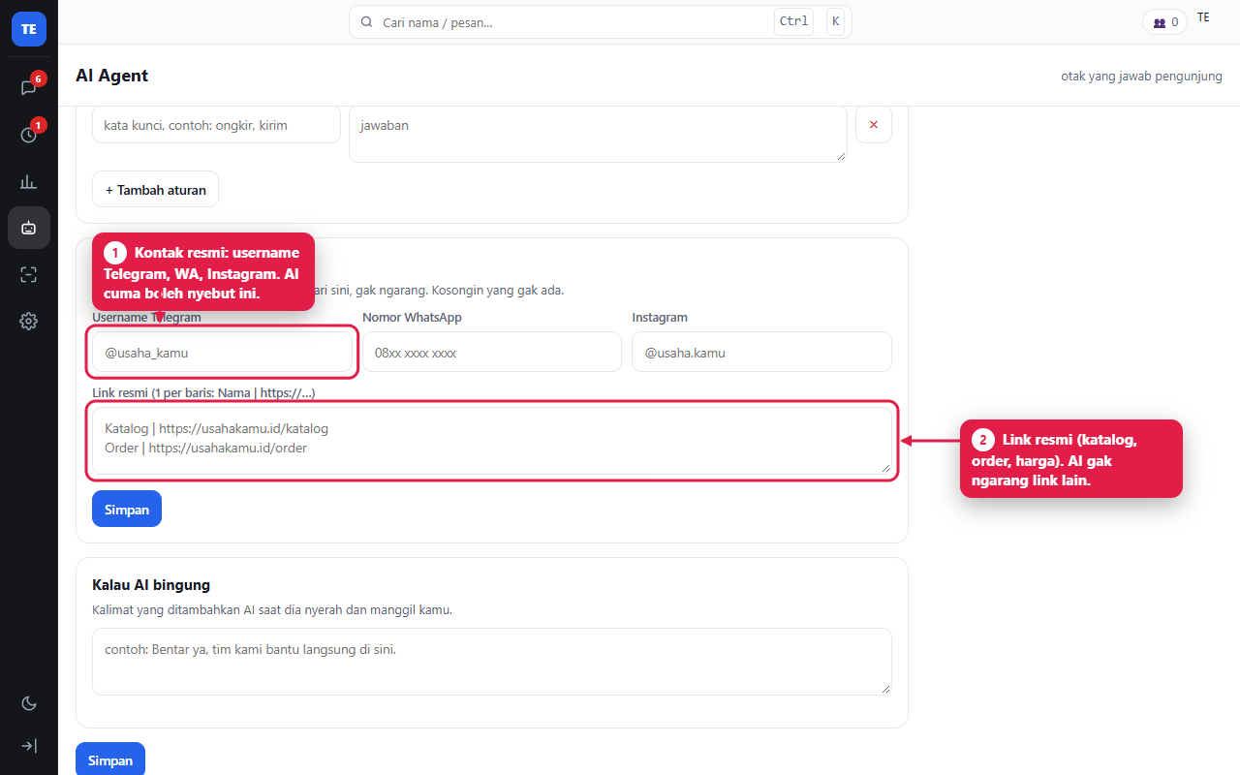Click the Nomor WhatsApp label
This screenshot has height=775, width=1240.
click(x=412, y=318)
